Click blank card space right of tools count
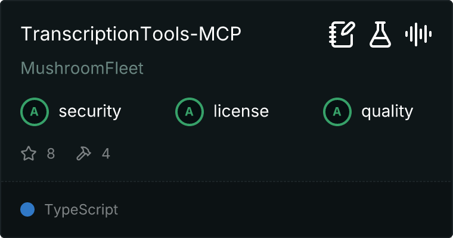Screen dimensions: 453x238 [268, 154]
